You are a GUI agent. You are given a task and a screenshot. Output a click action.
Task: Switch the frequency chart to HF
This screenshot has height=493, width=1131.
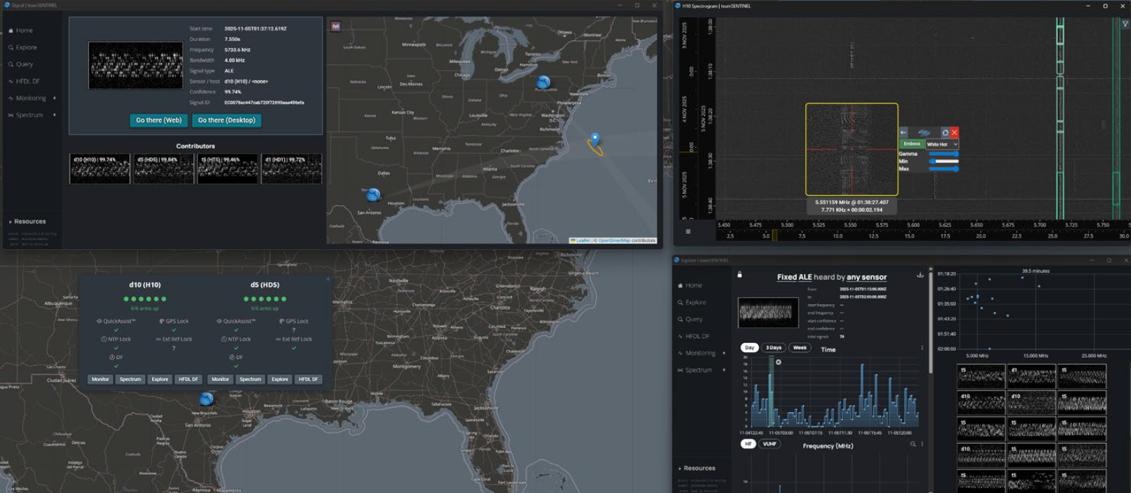click(x=748, y=444)
